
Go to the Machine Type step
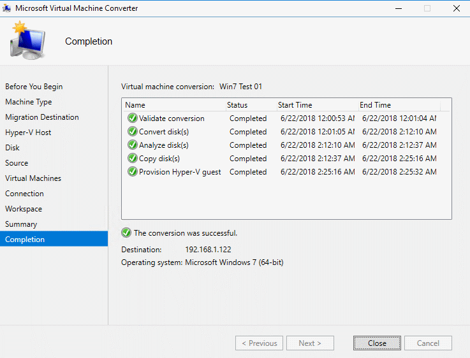click(x=29, y=102)
